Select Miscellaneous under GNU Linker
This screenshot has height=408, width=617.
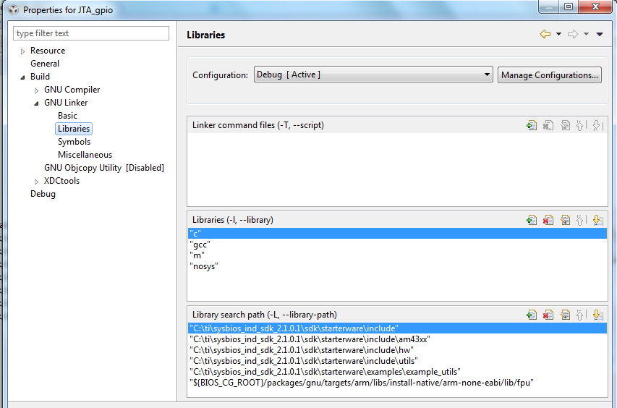85,155
